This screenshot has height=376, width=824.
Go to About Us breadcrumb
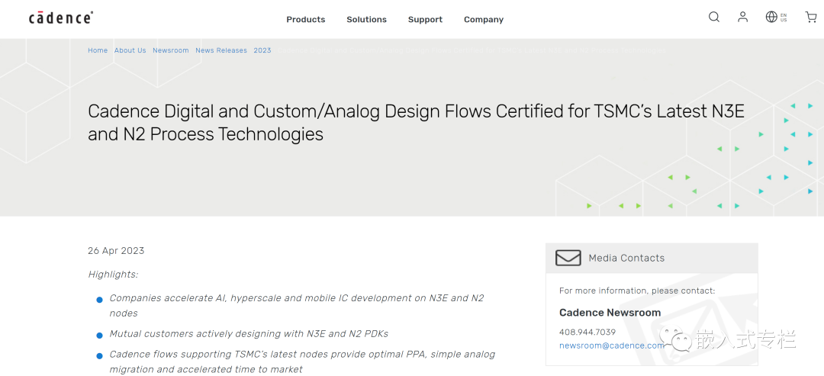coord(130,50)
